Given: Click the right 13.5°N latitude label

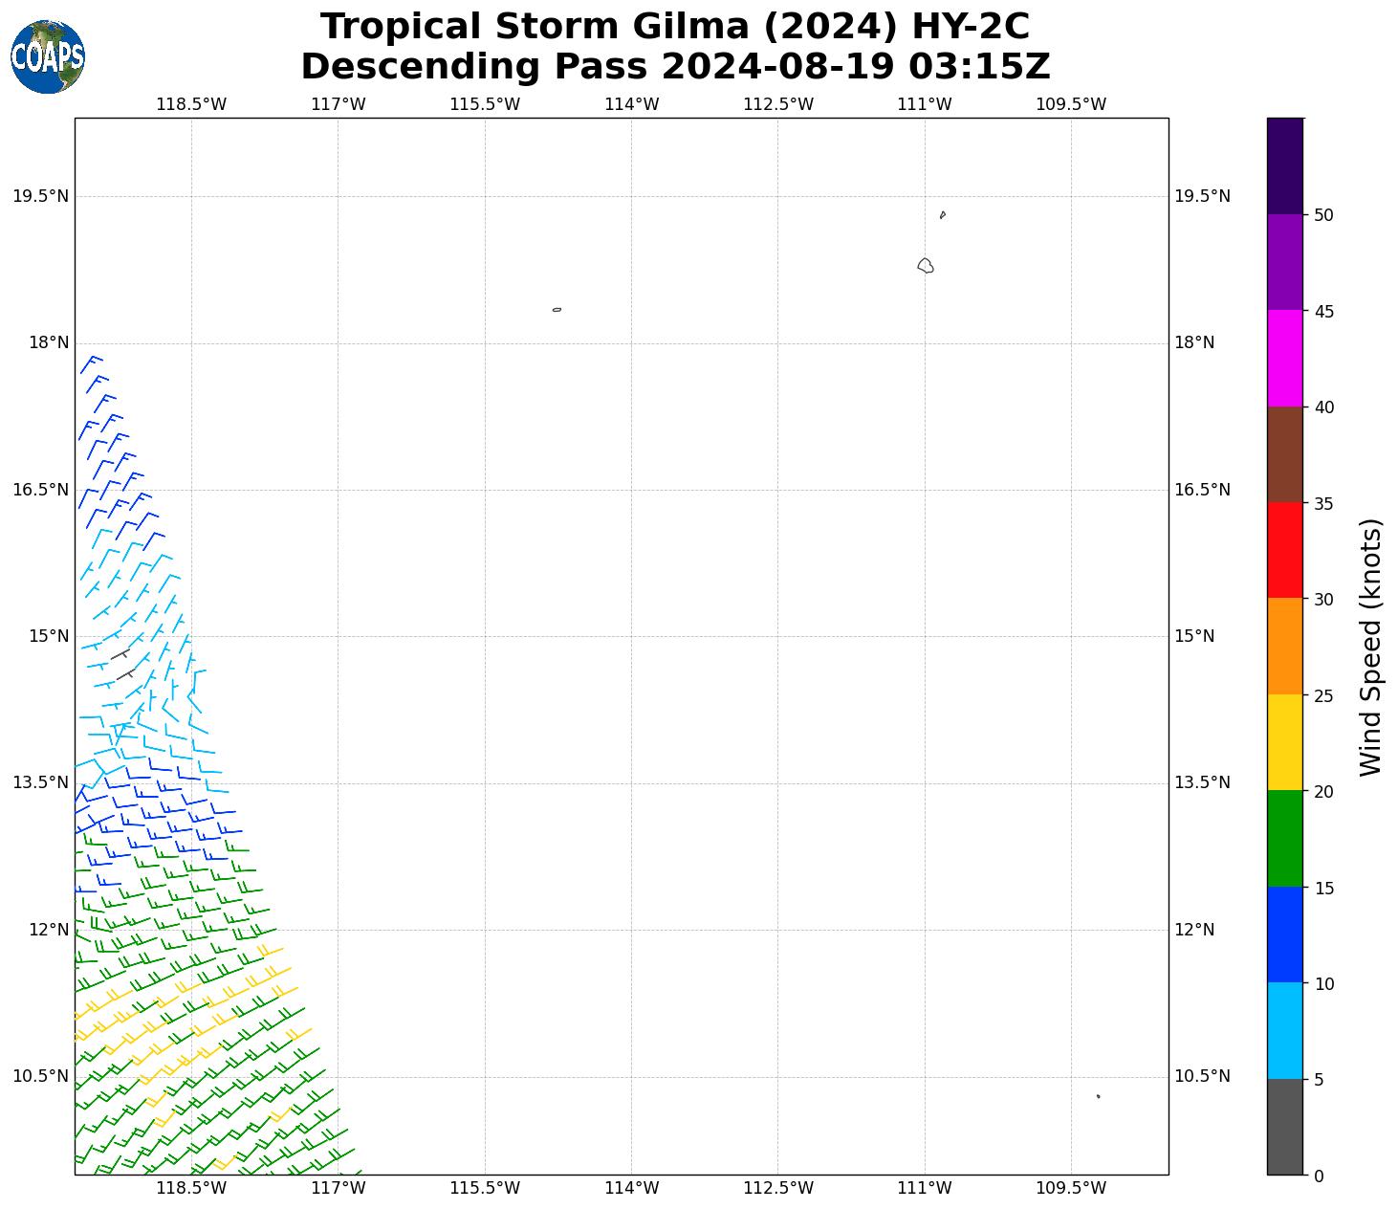Looking at the screenshot, I should point(1201,782).
